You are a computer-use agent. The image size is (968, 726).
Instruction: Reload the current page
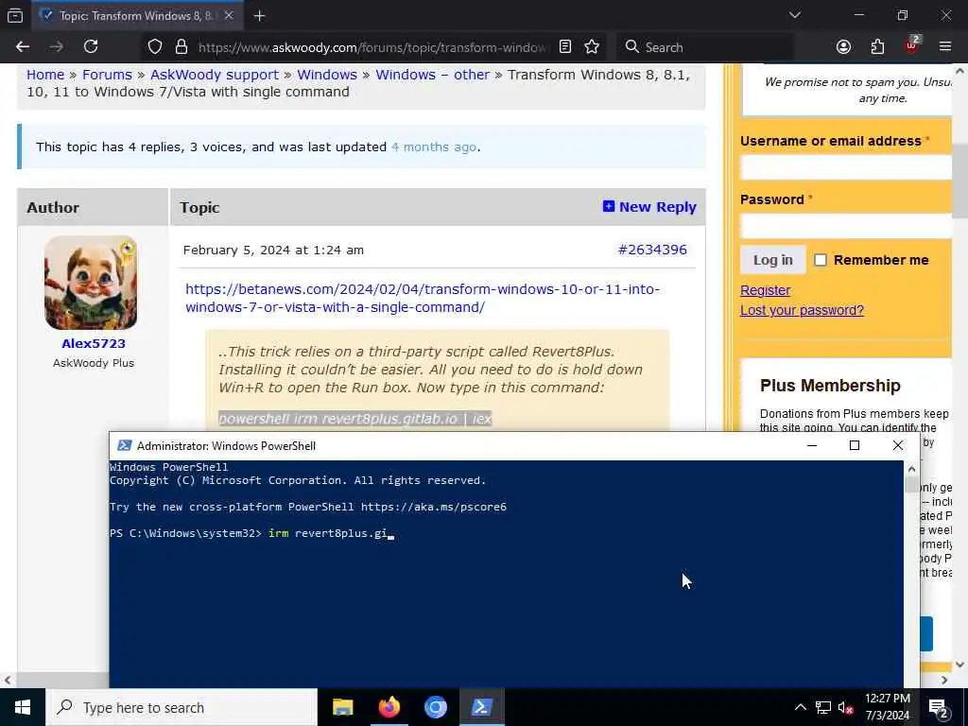coord(91,47)
